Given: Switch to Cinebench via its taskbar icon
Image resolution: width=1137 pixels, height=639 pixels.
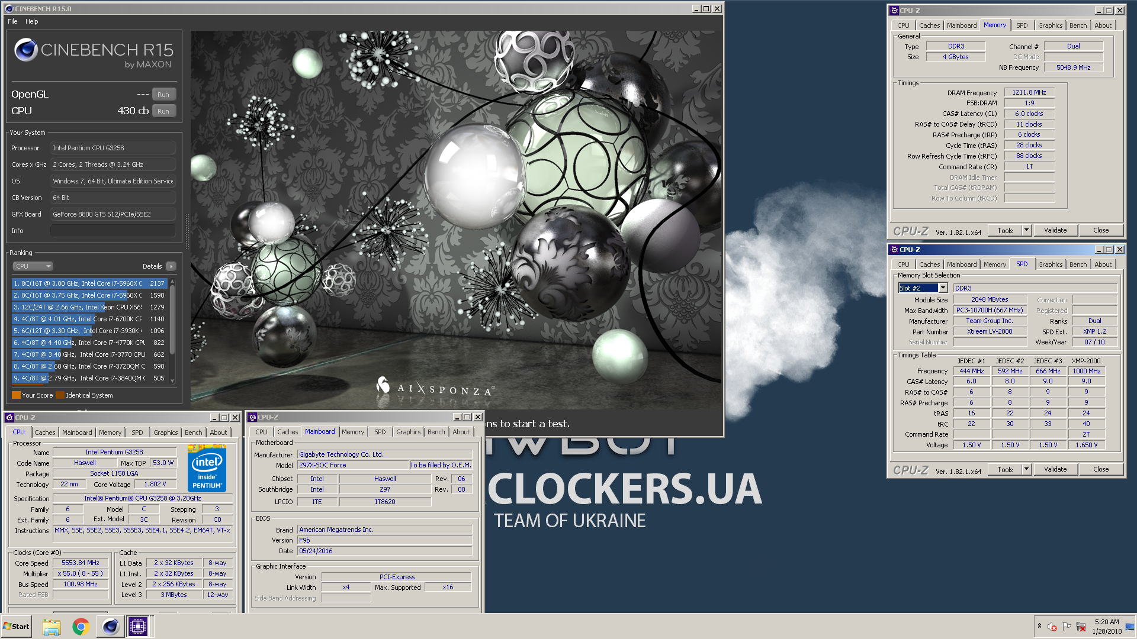Looking at the screenshot, I should (110, 627).
